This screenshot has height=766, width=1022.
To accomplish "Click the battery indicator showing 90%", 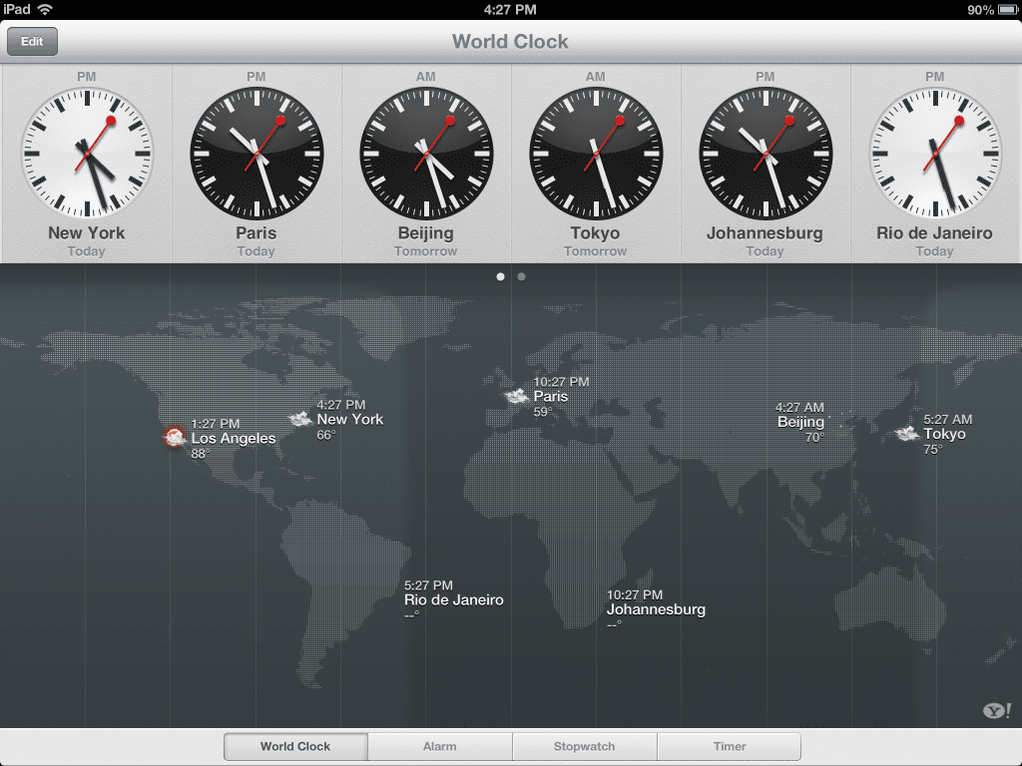I will pyautogui.click(x=998, y=8).
